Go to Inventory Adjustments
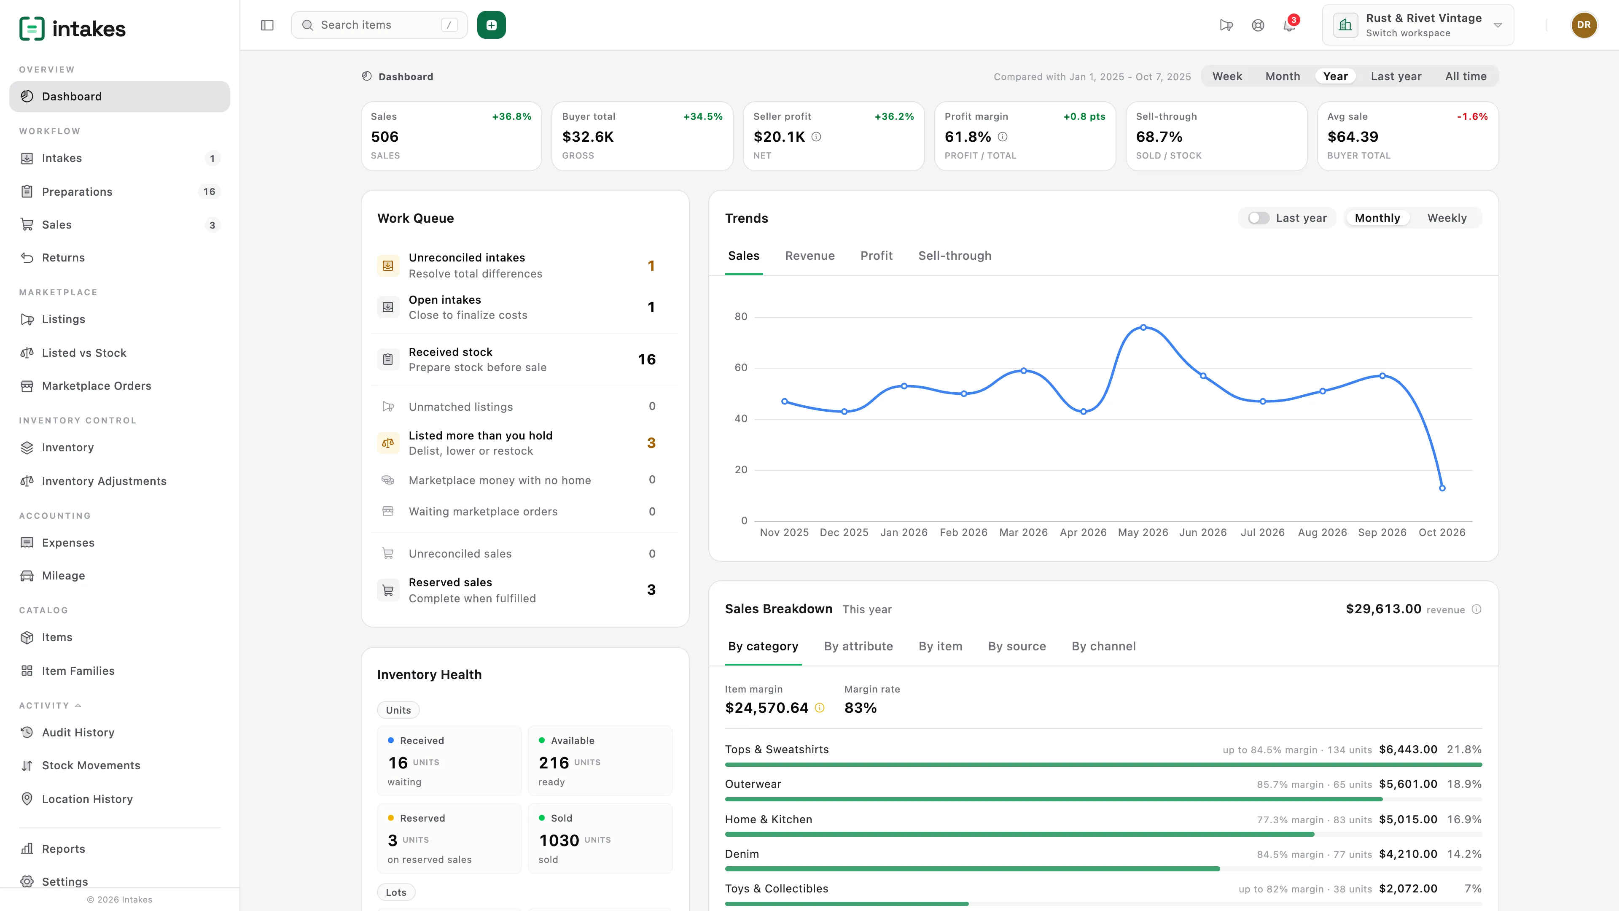The width and height of the screenshot is (1619, 911). tap(119, 481)
